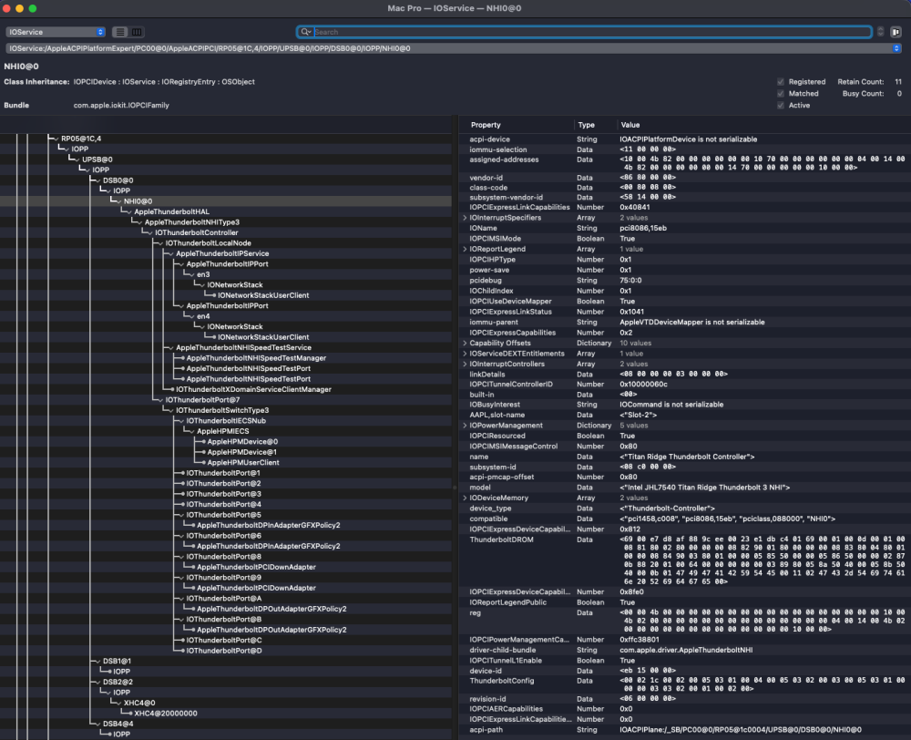This screenshot has width=911, height=740.
Task: Collapse the RP05@1C,4 tree node
Action: tap(56, 139)
